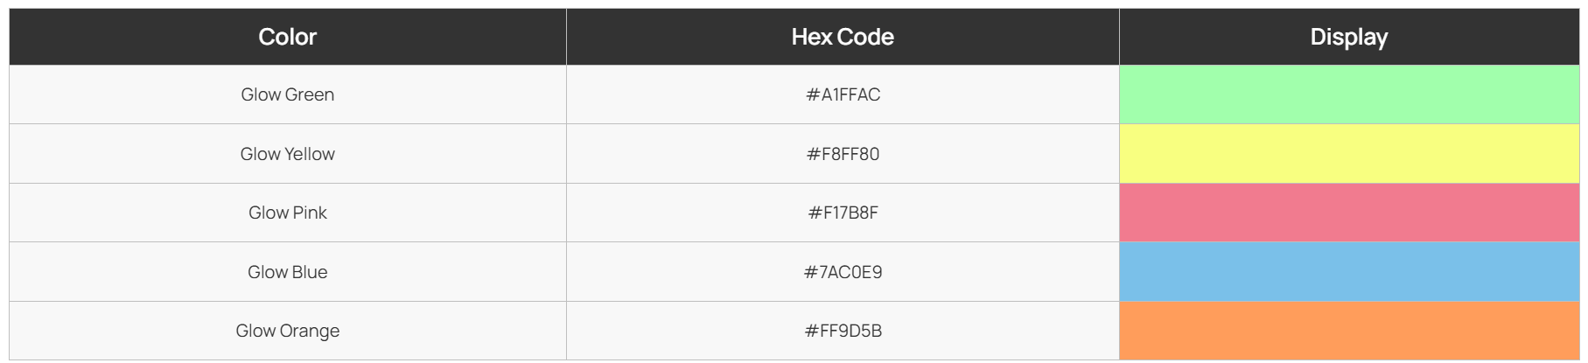Select the #F17B8F hex code
The image size is (1588, 363).
click(x=843, y=213)
